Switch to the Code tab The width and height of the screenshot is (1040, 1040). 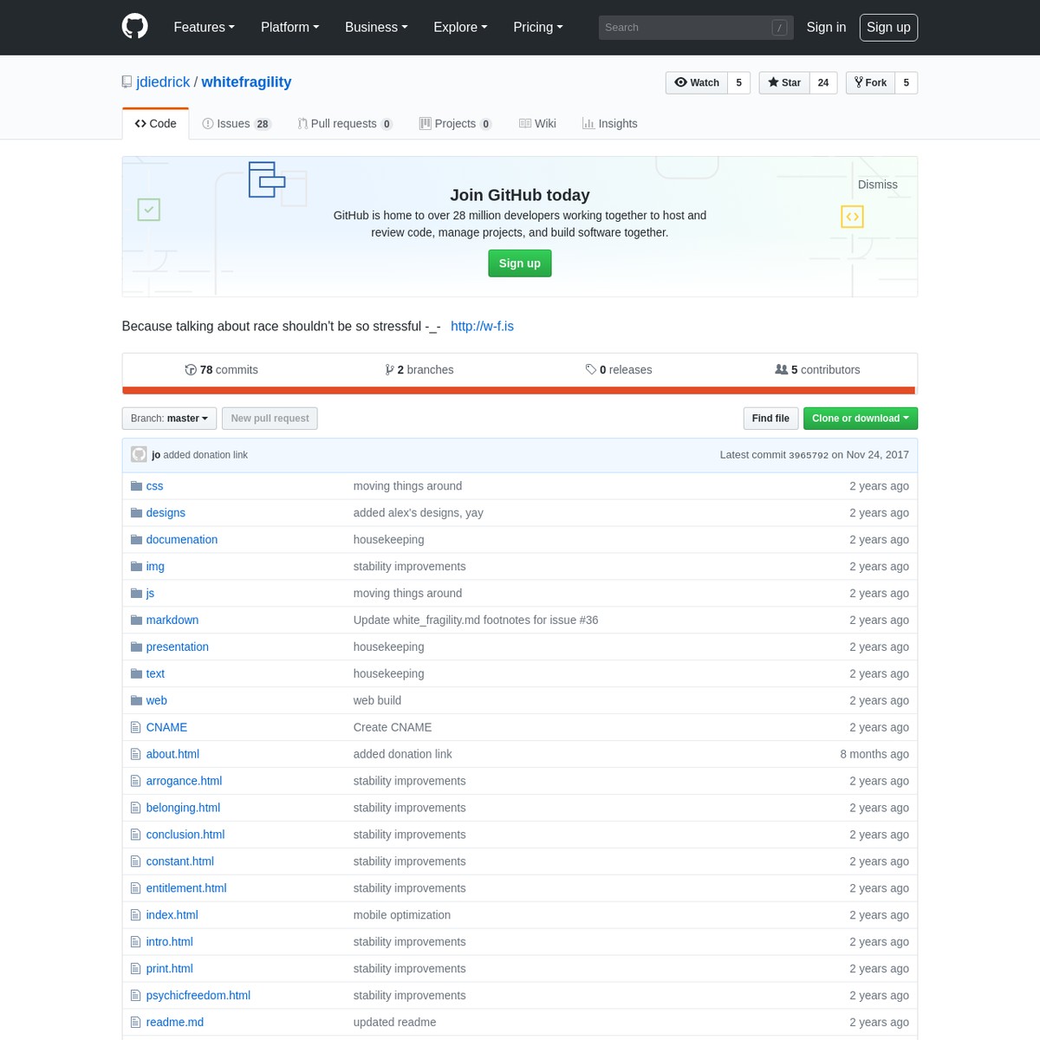coord(156,124)
